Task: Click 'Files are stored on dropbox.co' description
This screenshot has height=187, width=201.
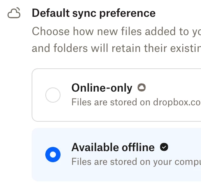Action: coord(136,102)
